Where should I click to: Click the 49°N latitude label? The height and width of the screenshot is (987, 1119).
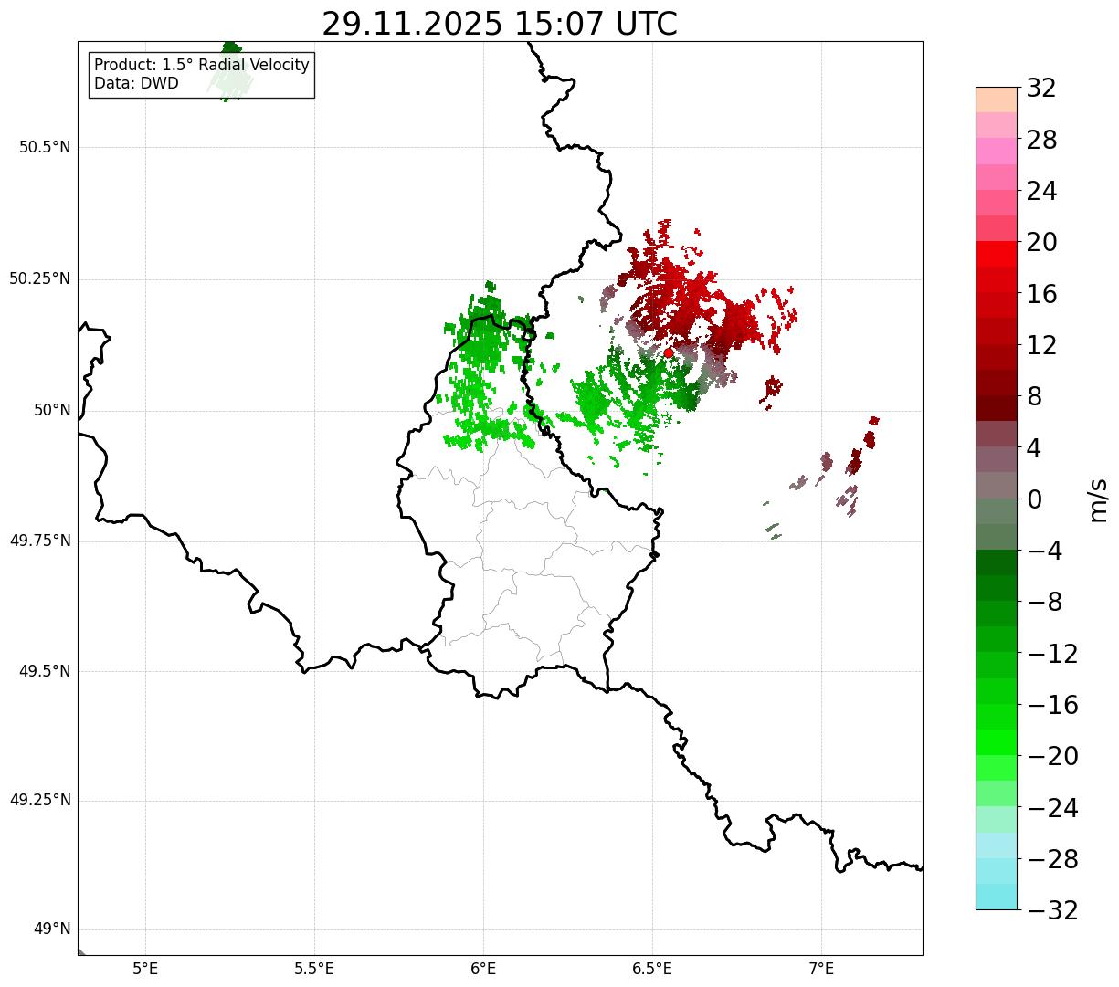pos(52,929)
